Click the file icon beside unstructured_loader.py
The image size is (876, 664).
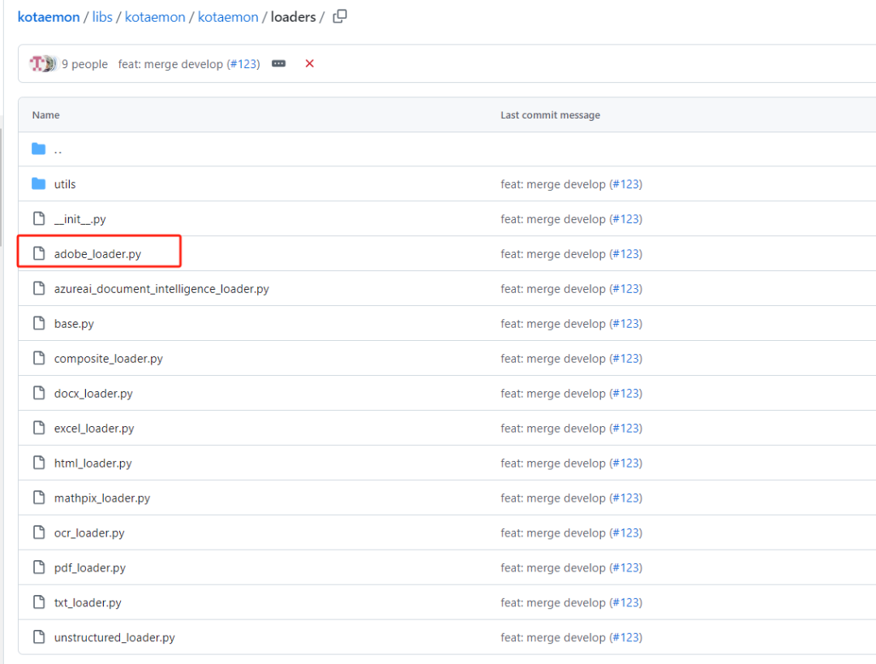[39, 636]
